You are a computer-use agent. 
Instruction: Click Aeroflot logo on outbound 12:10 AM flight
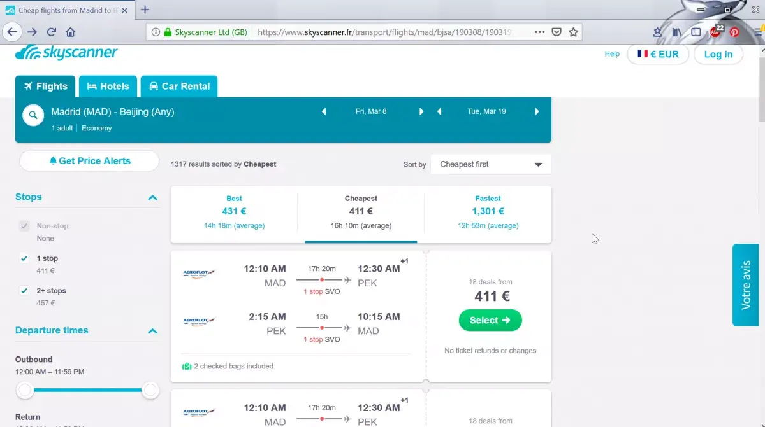[199, 274]
